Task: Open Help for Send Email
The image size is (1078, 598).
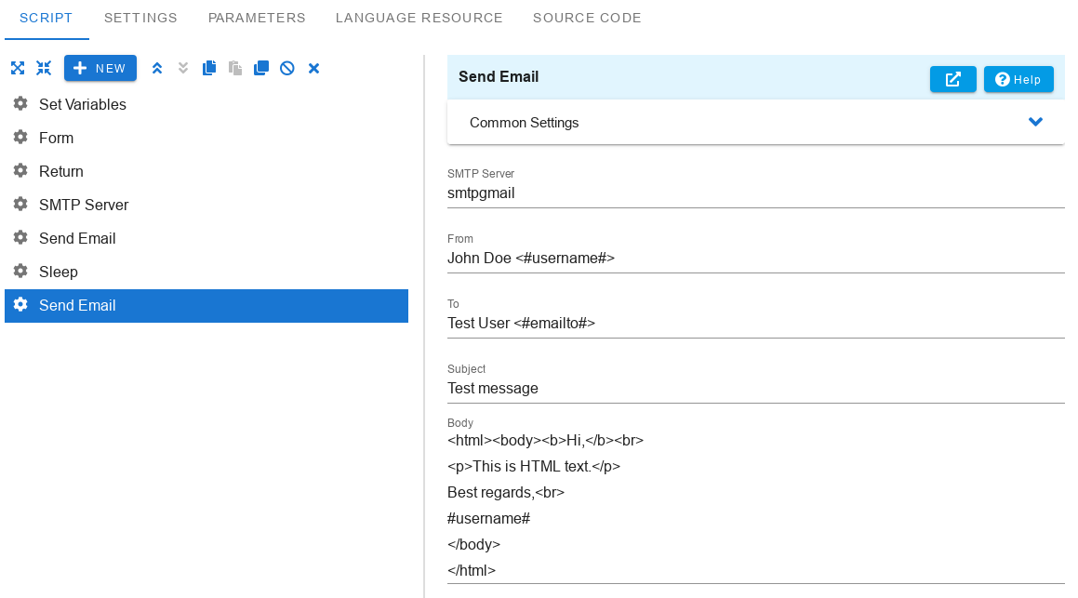Action: point(1018,79)
